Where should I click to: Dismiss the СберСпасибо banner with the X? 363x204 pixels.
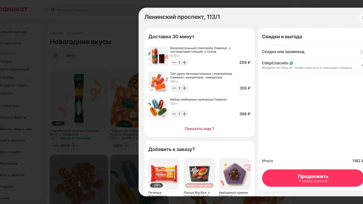tap(361, 65)
